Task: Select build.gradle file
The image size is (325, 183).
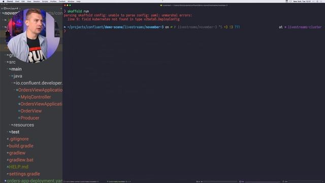Action: pyautogui.click(x=21, y=146)
